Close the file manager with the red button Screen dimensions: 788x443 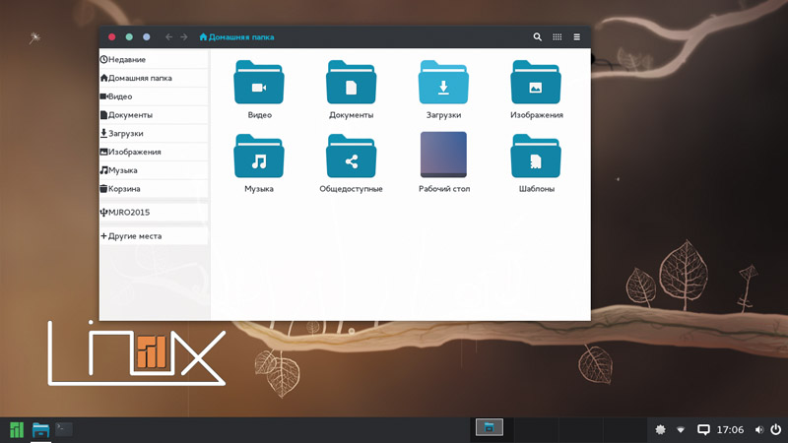(x=112, y=37)
